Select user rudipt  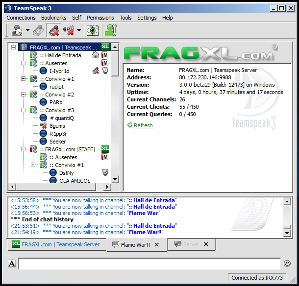pyautogui.click(x=56, y=87)
